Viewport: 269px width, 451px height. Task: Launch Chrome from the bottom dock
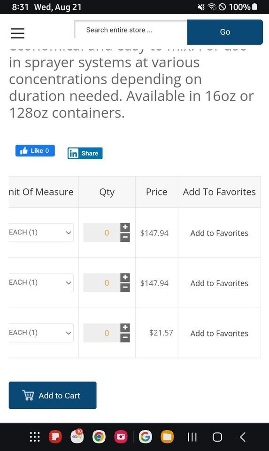click(99, 437)
